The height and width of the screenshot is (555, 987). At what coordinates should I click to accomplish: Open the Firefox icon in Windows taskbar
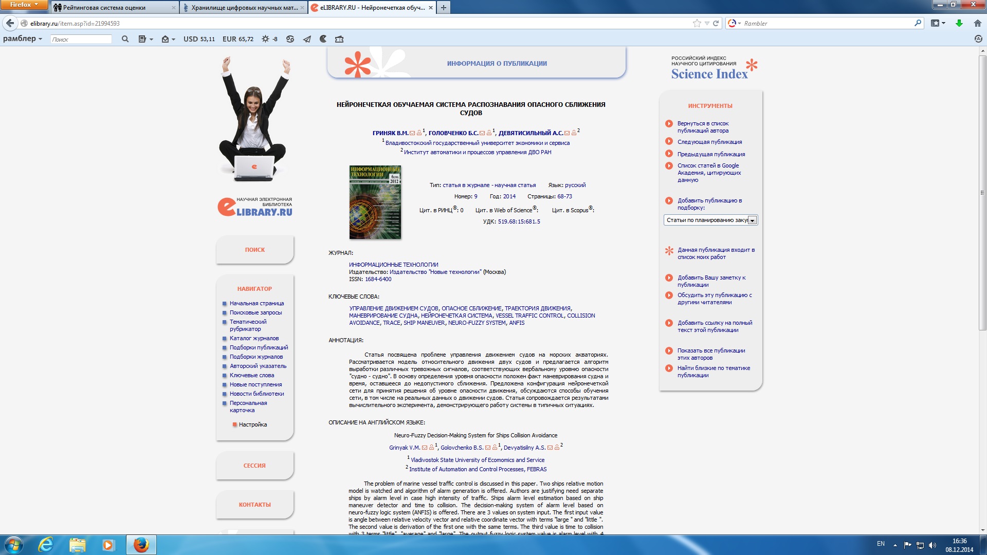(x=141, y=545)
